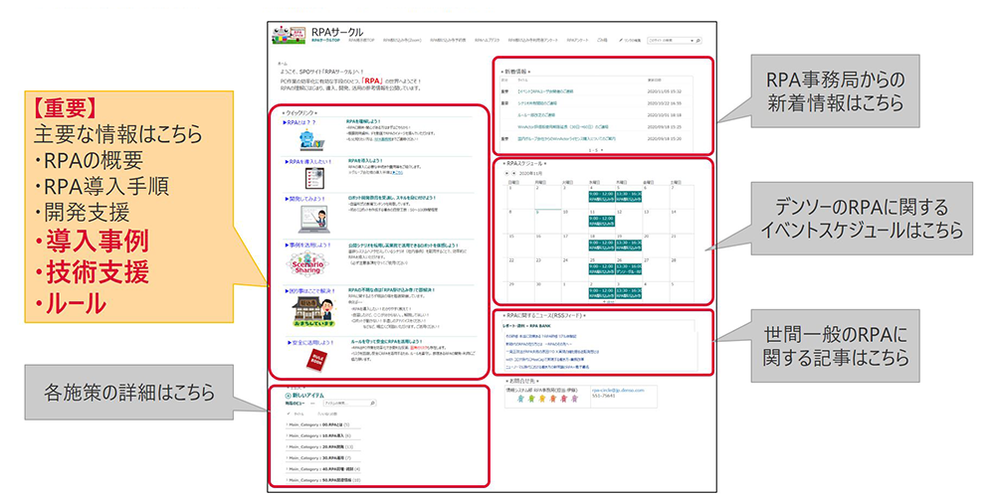Click the laptop instructor illustration for 開発

[313, 219]
